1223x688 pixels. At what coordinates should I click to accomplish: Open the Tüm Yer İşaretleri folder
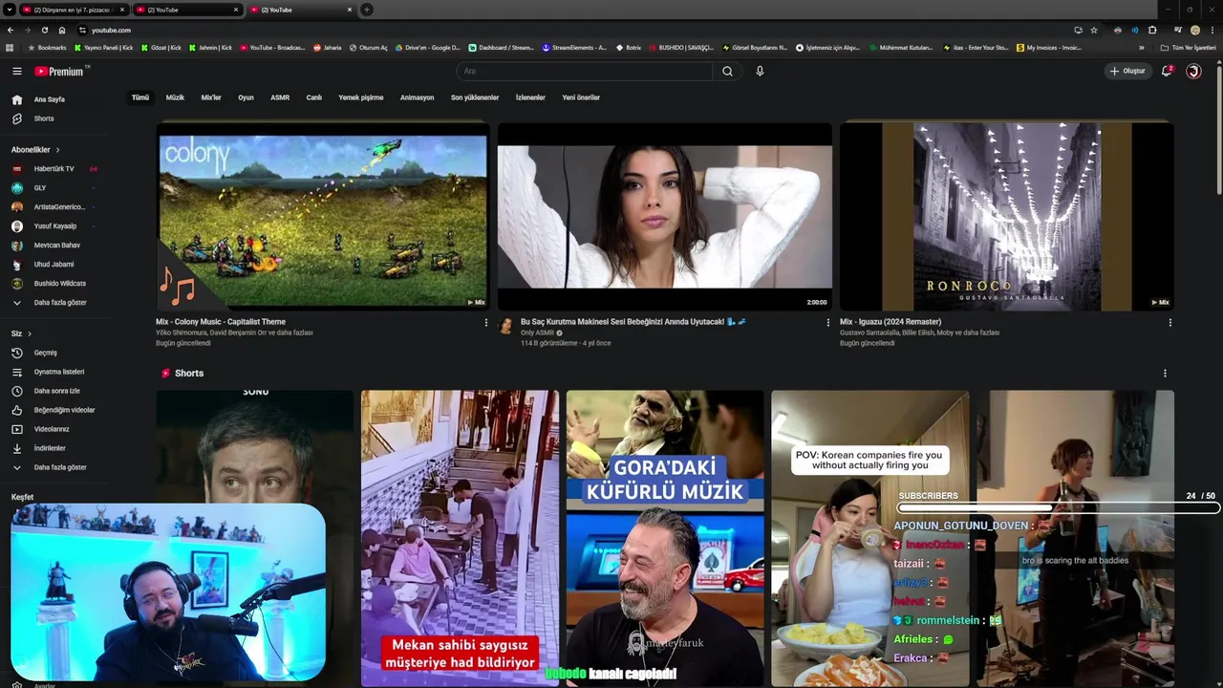pyautogui.click(x=1189, y=48)
